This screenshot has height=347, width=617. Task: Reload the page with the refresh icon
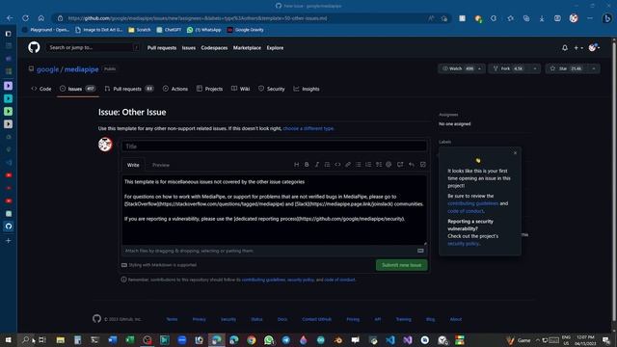tap(26, 18)
